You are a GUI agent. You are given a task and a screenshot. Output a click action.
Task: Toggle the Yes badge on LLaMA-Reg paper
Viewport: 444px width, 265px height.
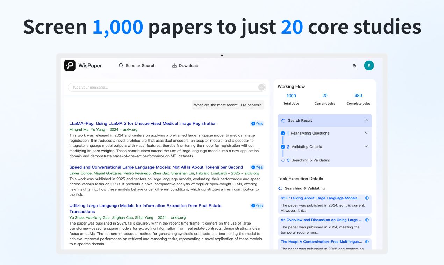(x=257, y=123)
